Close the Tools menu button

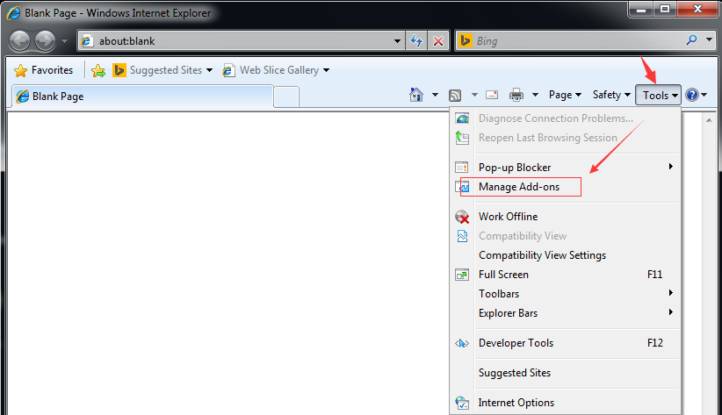pos(659,95)
